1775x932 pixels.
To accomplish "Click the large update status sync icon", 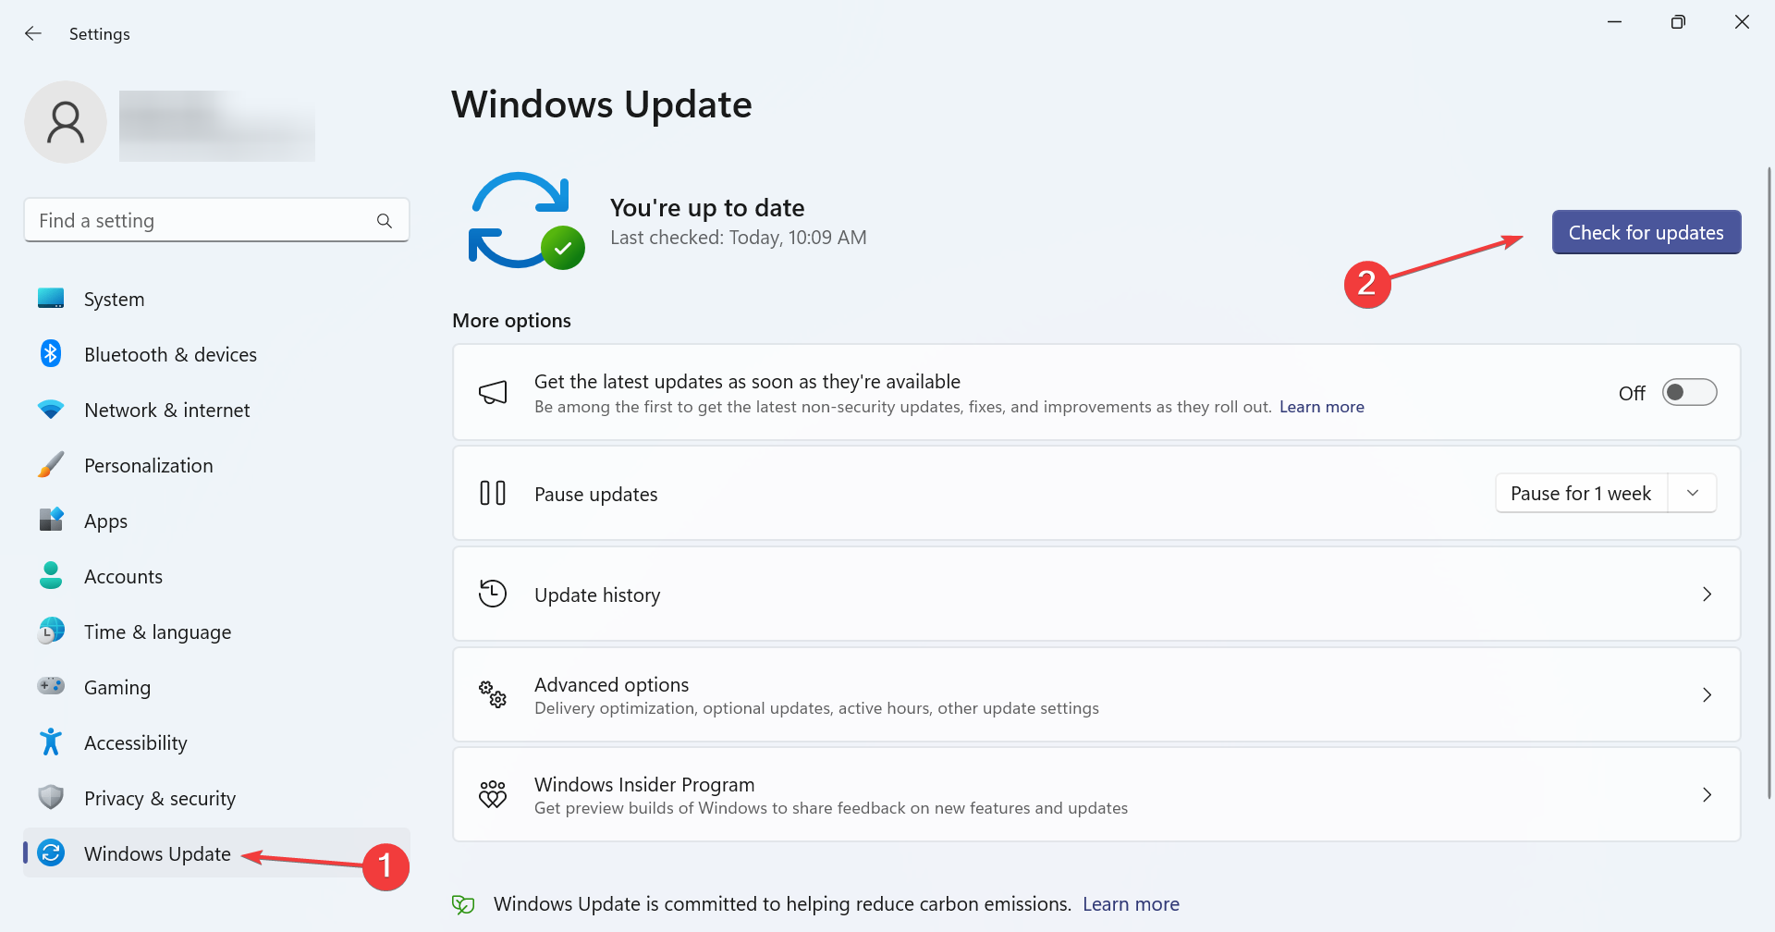I will [x=525, y=221].
